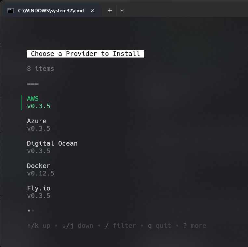
Task: Click the '↑/k up' help hint
Action: [39, 226]
